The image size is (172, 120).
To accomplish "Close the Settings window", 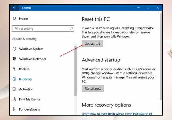I will tap(158, 8).
